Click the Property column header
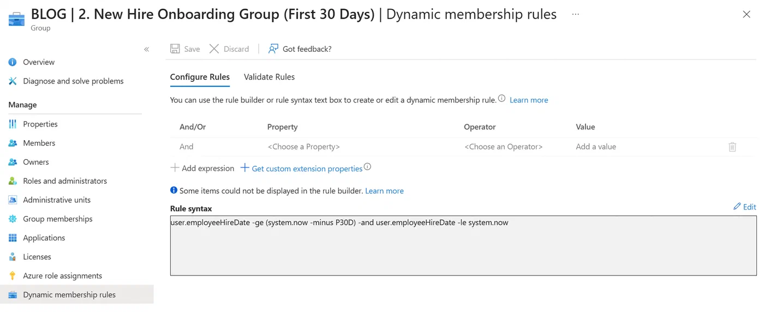The image size is (764, 312). point(282,127)
